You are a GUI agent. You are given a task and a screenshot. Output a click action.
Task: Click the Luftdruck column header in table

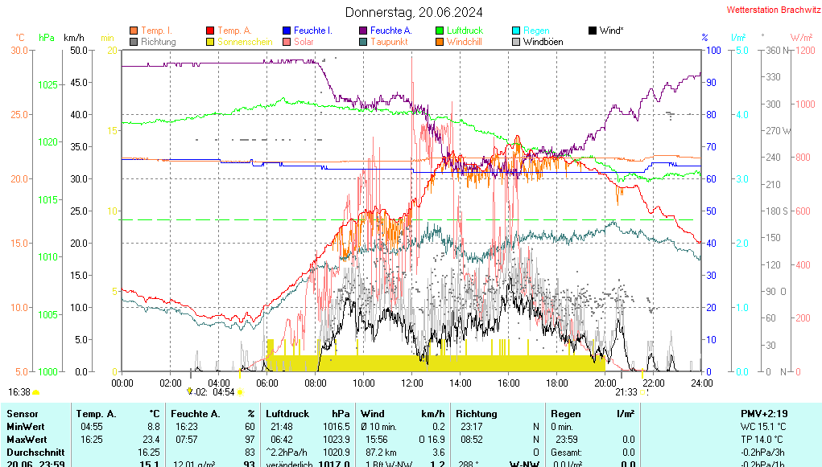(x=287, y=414)
